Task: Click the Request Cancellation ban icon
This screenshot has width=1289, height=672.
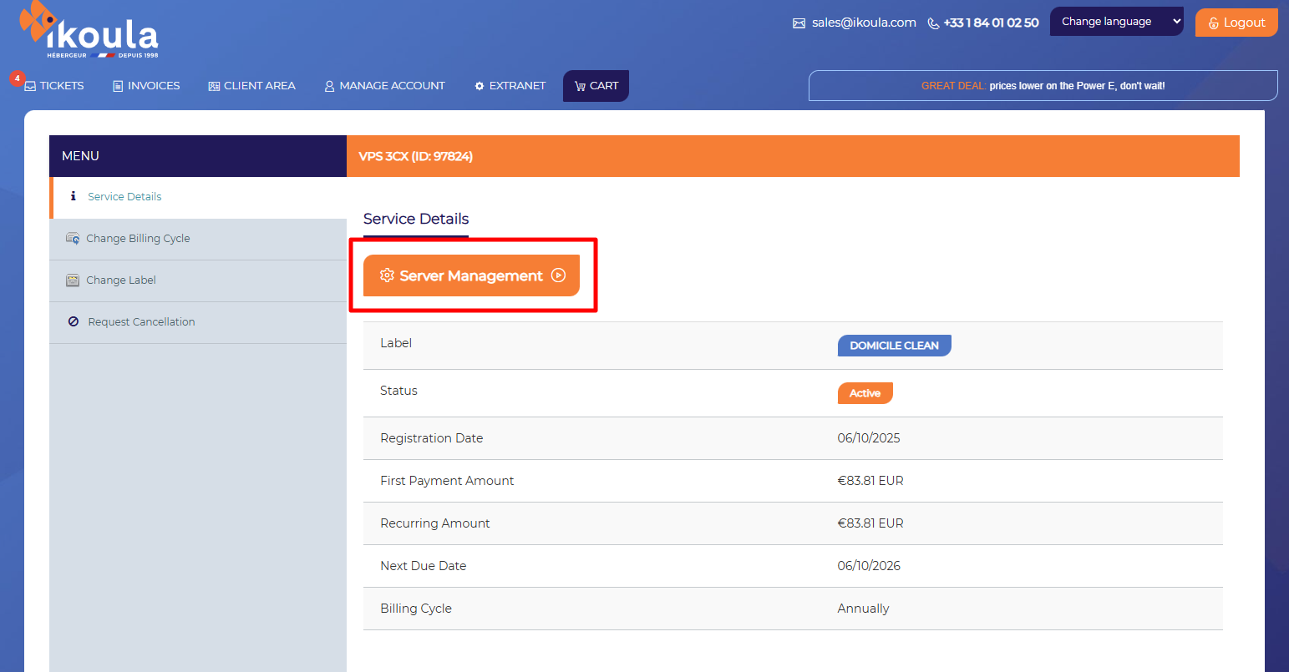Action: (x=74, y=321)
